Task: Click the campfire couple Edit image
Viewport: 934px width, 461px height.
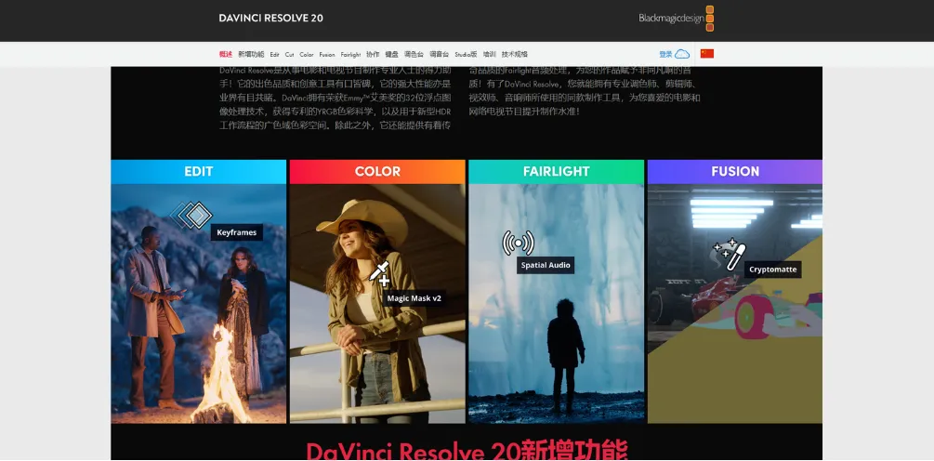Action: pyautogui.click(x=198, y=304)
